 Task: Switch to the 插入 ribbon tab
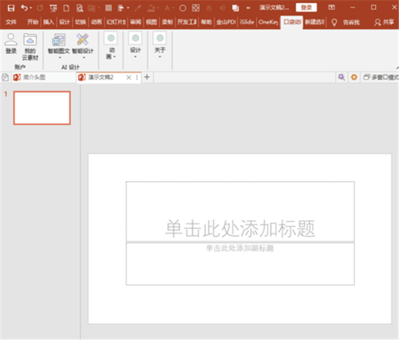[x=49, y=22]
